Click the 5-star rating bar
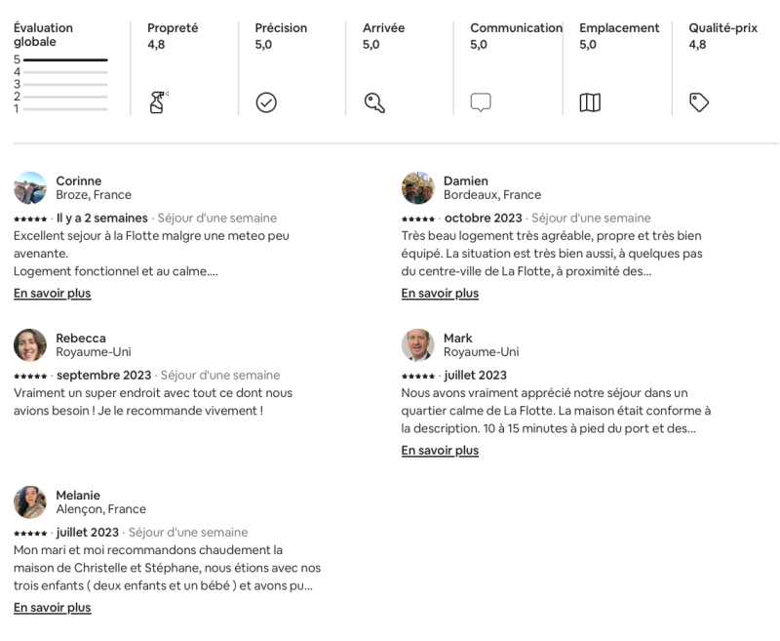This screenshot has height=641, width=780. click(x=65, y=60)
